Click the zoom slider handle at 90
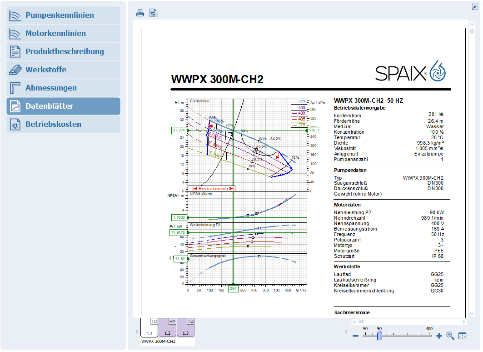 379,335
